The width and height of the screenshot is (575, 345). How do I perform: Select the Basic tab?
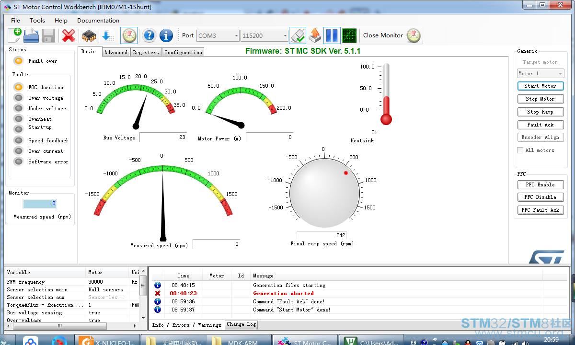click(89, 51)
